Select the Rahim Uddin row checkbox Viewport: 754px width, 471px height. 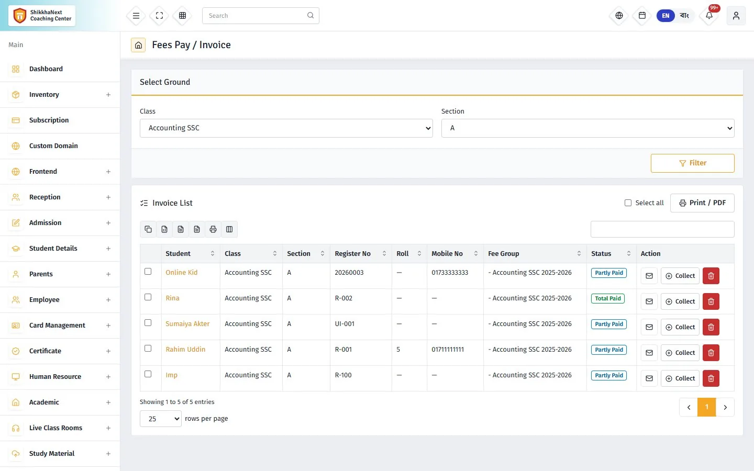click(x=148, y=349)
